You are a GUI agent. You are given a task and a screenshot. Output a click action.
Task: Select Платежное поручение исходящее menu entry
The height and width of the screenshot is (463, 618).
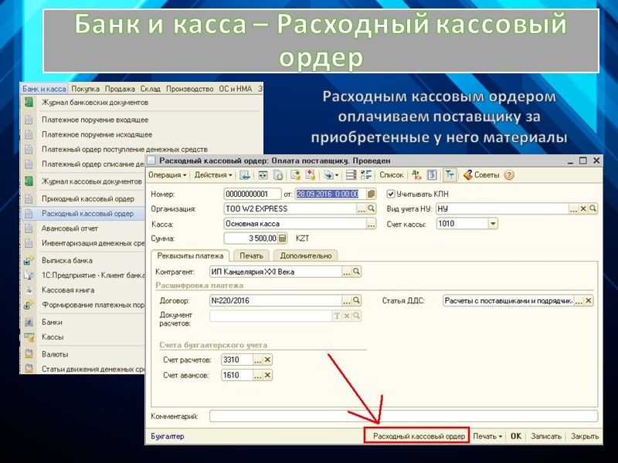pyautogui.click(x=97, y=134)
